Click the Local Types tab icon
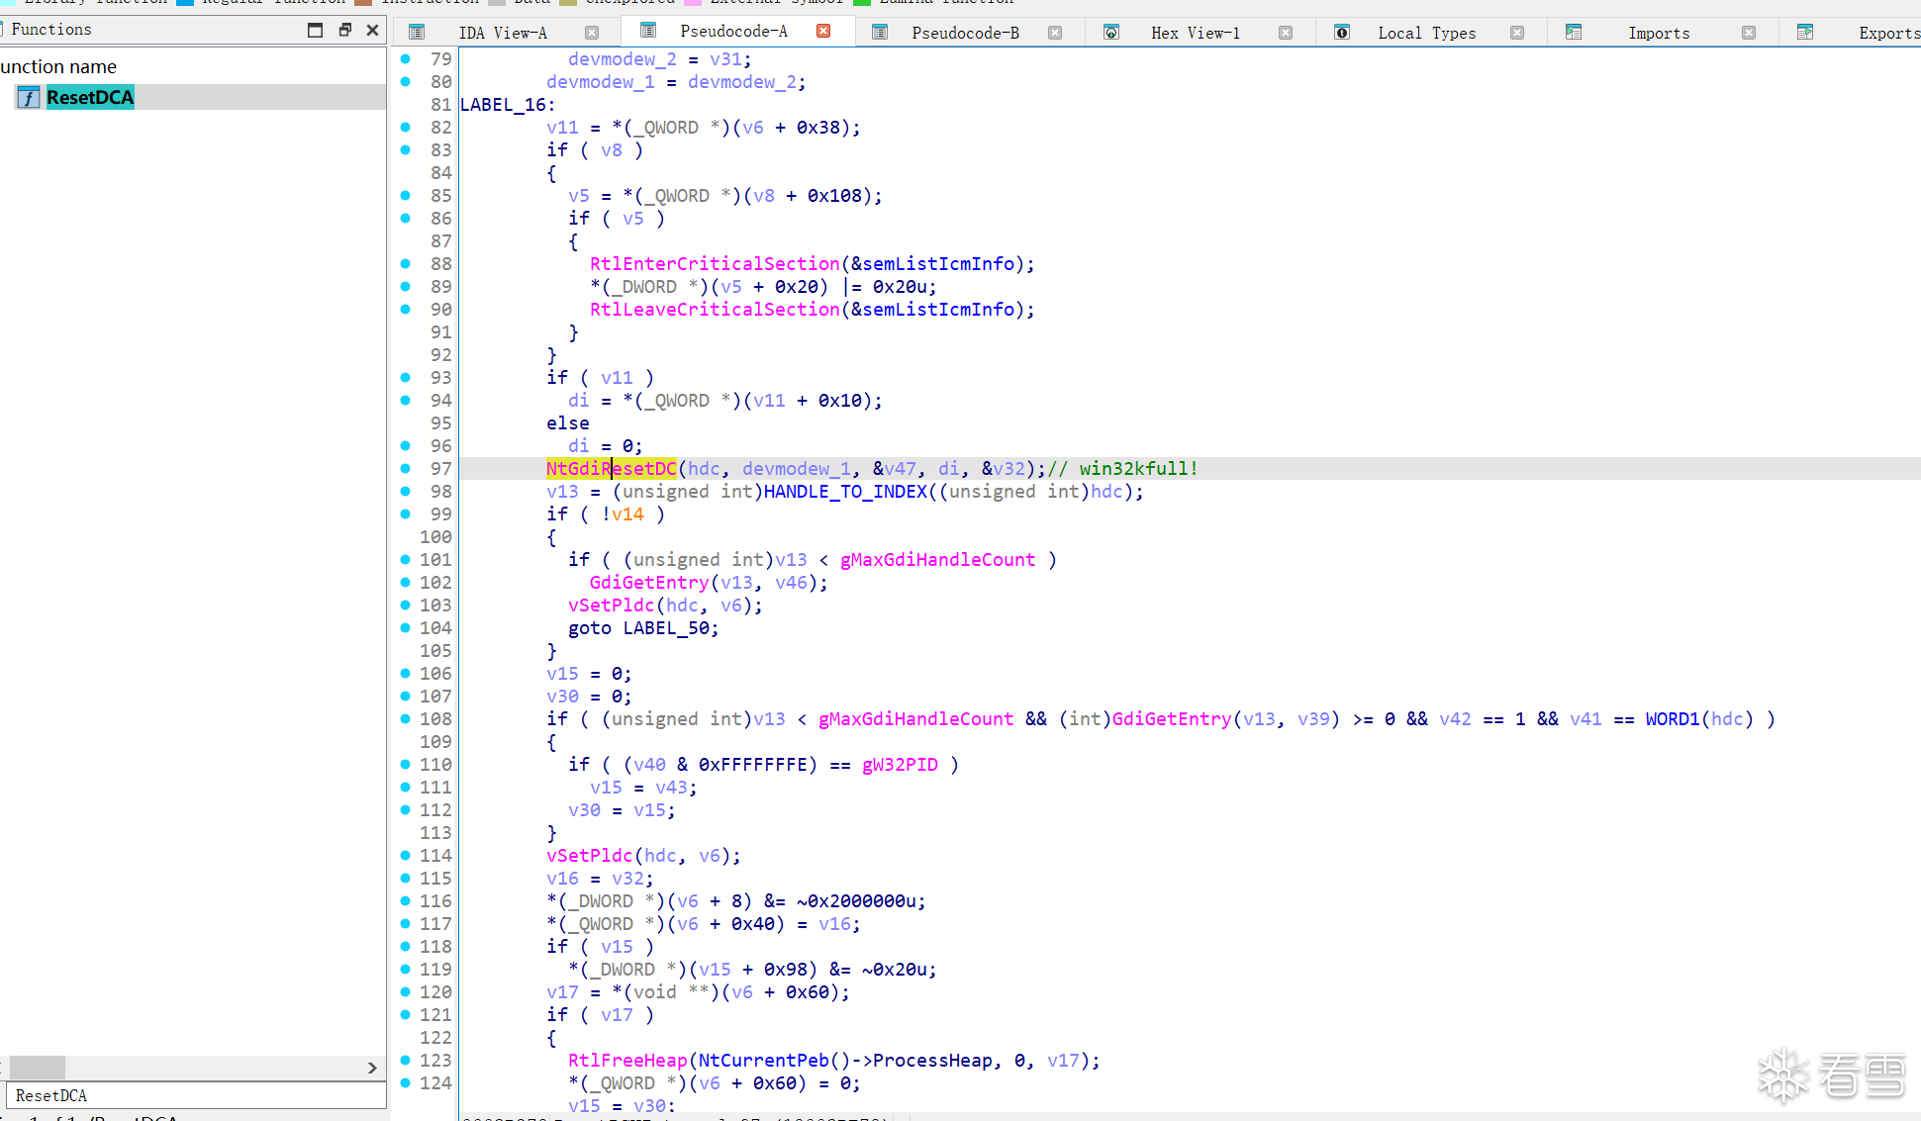 pyautogui.click(x=1342, y=33)
